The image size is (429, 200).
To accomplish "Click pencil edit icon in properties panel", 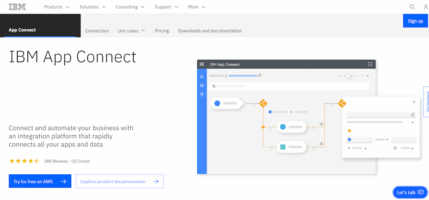I will pos(412,115).
